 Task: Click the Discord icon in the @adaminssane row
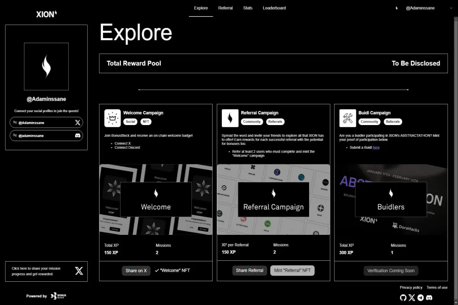coord(77,135)
